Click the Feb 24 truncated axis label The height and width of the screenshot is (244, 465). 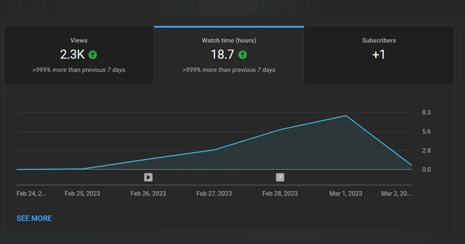point(32,194)
